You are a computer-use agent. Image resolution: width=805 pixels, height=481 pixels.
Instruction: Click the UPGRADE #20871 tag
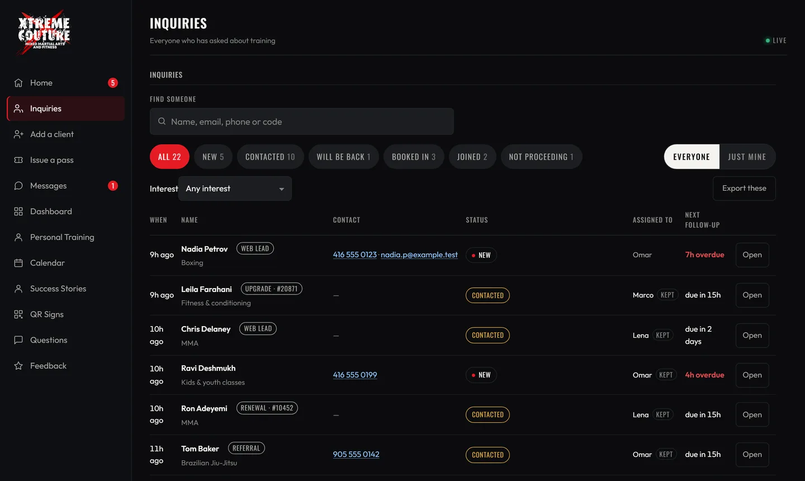pos(272,289)
